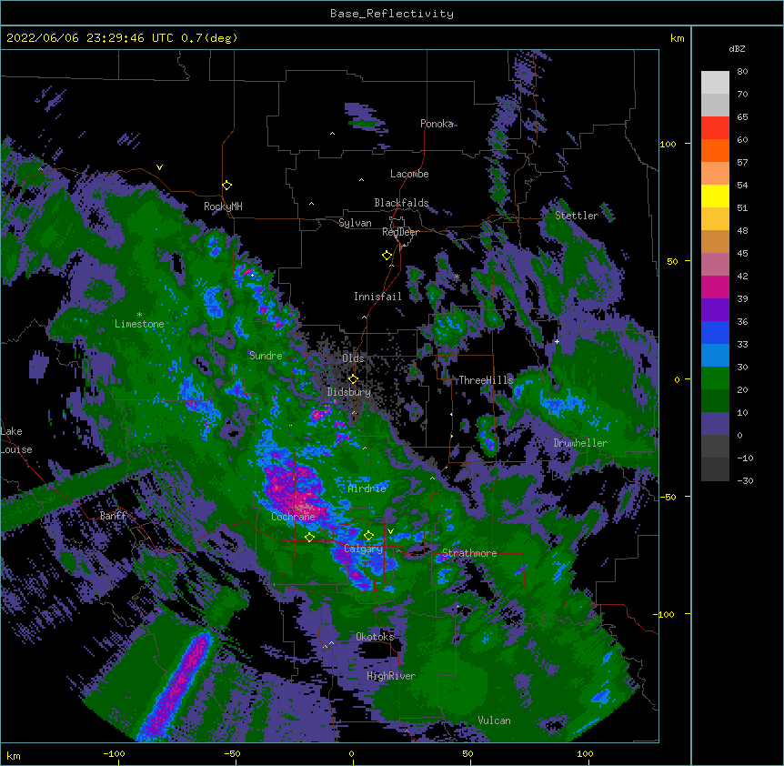The height and width of the screenshot is (766, 784).
Task: Click the 80 dBZ legend value
Action: pos(742,72)
